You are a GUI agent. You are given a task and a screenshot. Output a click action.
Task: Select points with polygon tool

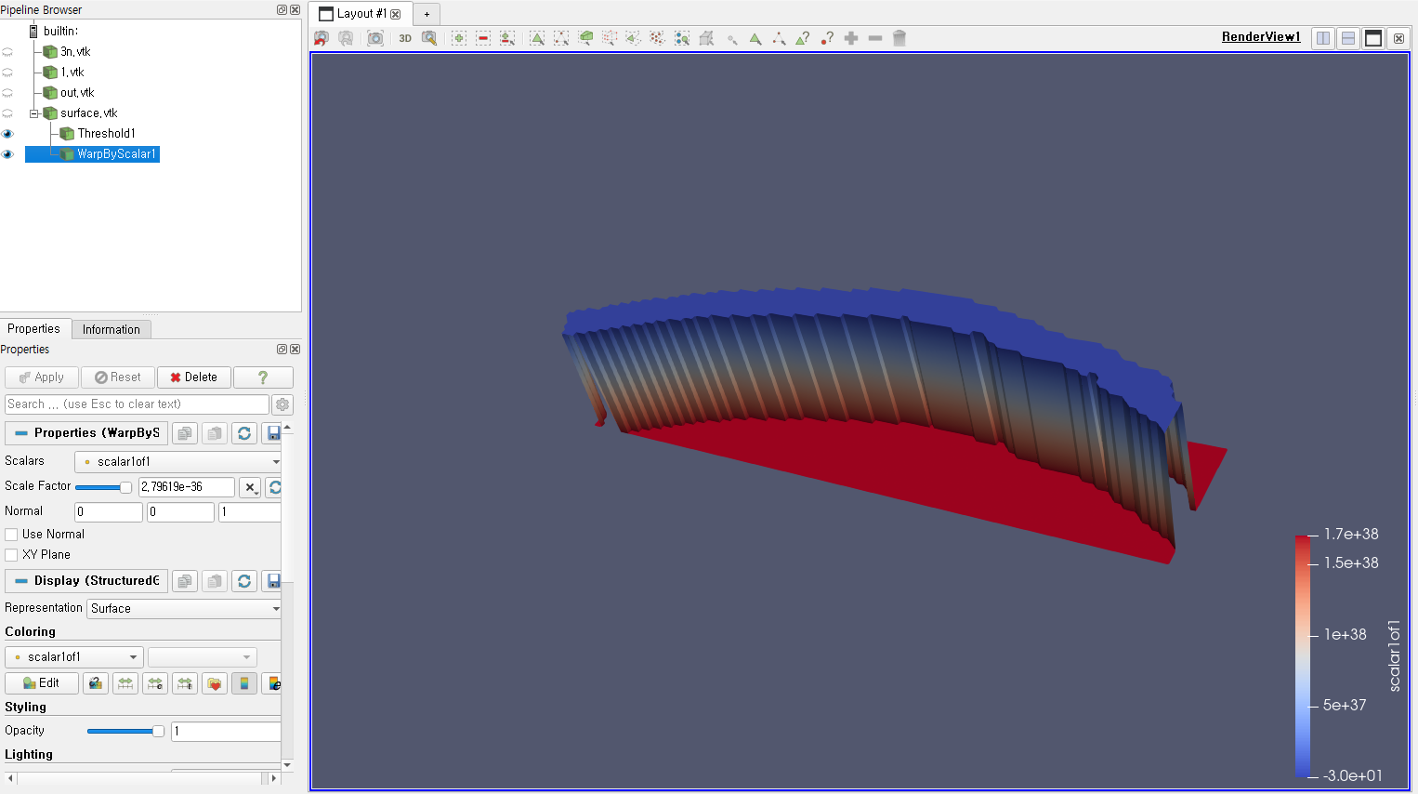(x=658, y=38)
